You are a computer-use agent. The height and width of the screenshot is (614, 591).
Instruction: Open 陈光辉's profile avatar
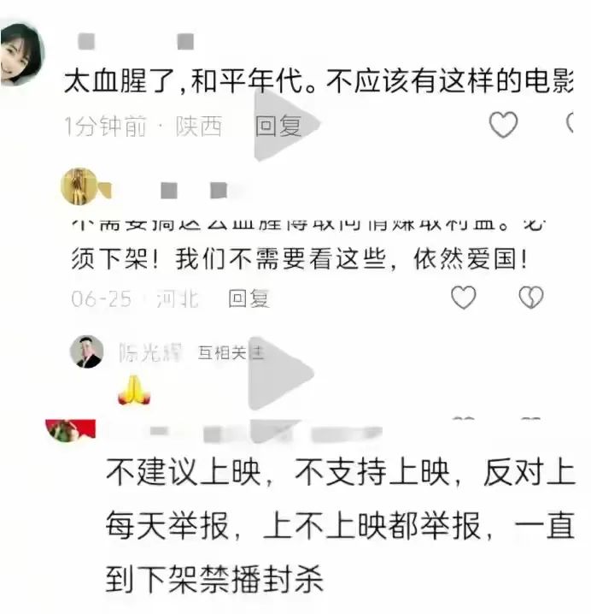[x=86, y=351]
